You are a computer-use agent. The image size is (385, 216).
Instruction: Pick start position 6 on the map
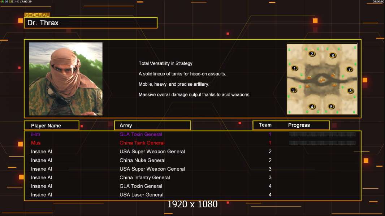pos(350,91)
